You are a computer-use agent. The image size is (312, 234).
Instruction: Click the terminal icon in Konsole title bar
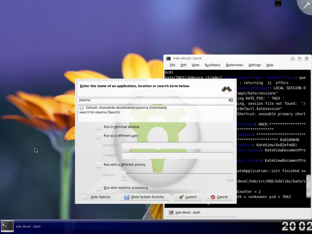tap(168, 58)
